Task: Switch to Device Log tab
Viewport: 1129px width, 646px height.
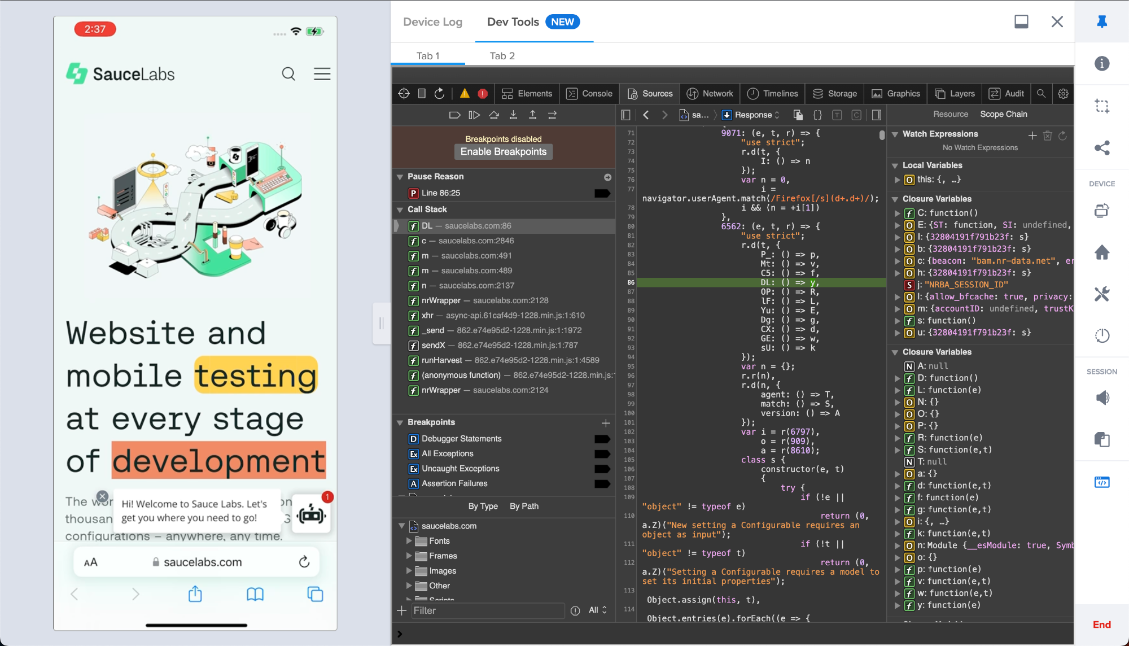Action: click(432, 22)
